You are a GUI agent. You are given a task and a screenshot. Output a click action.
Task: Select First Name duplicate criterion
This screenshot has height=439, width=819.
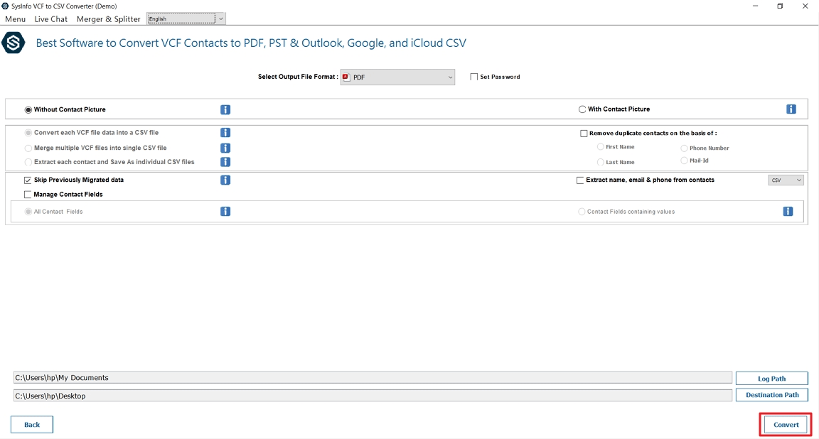(x=601, y=146)
